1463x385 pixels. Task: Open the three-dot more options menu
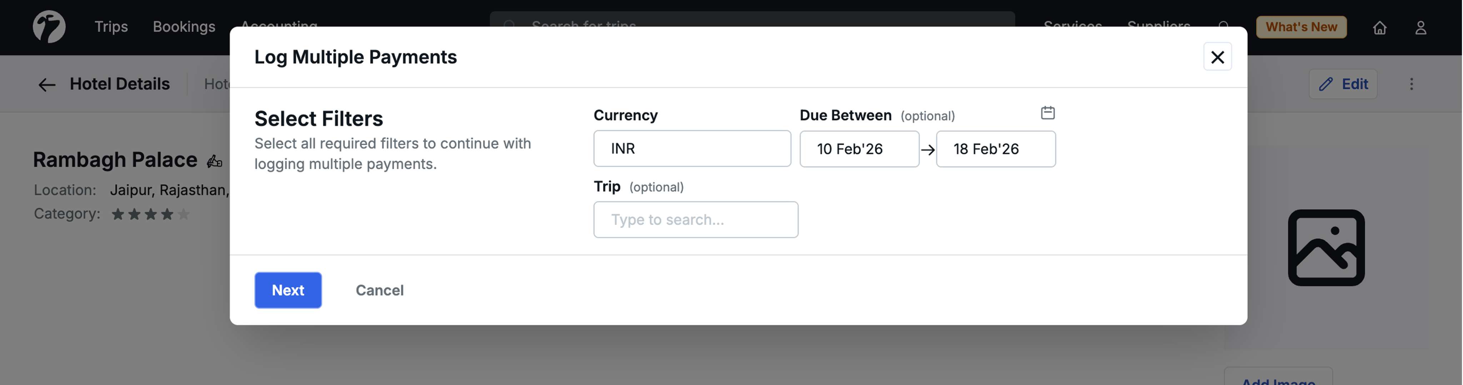click(1411, 84)
